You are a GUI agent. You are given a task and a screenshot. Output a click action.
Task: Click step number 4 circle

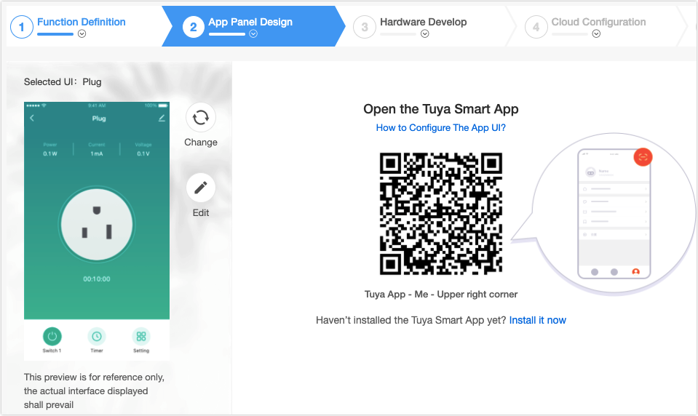536,27
